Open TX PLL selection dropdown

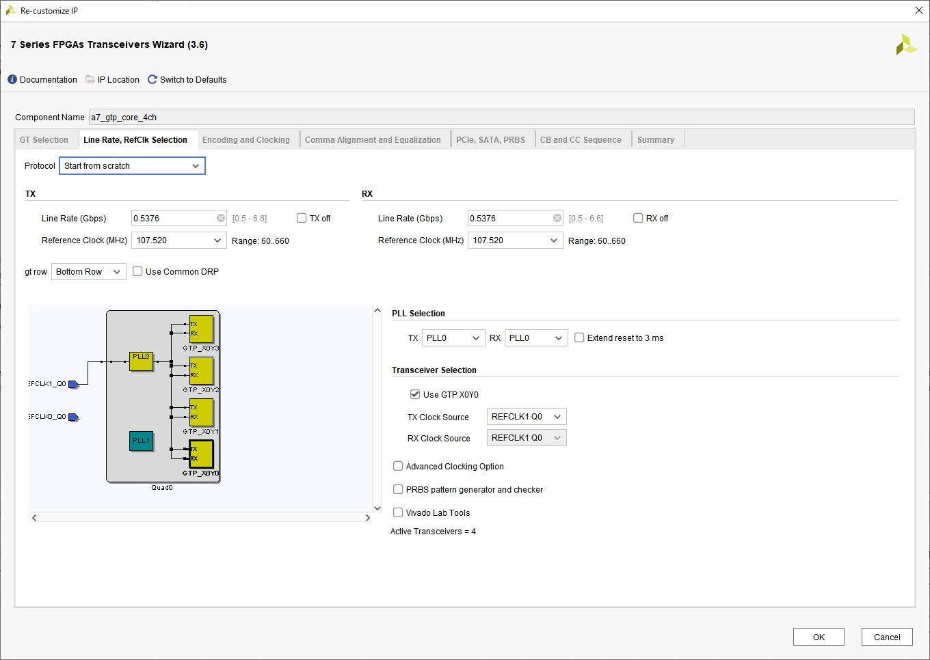(x=453, y=338)
